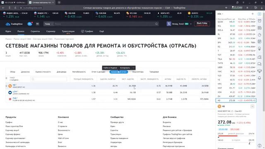Open the Скринер navigation menu
Screen dimensions: 265x149
[51, 31]
